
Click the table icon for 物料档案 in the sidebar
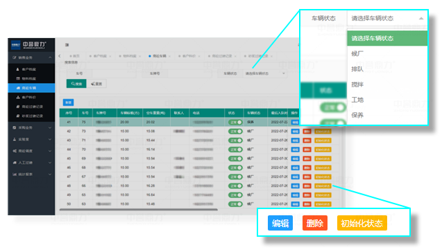coord(18,78)
